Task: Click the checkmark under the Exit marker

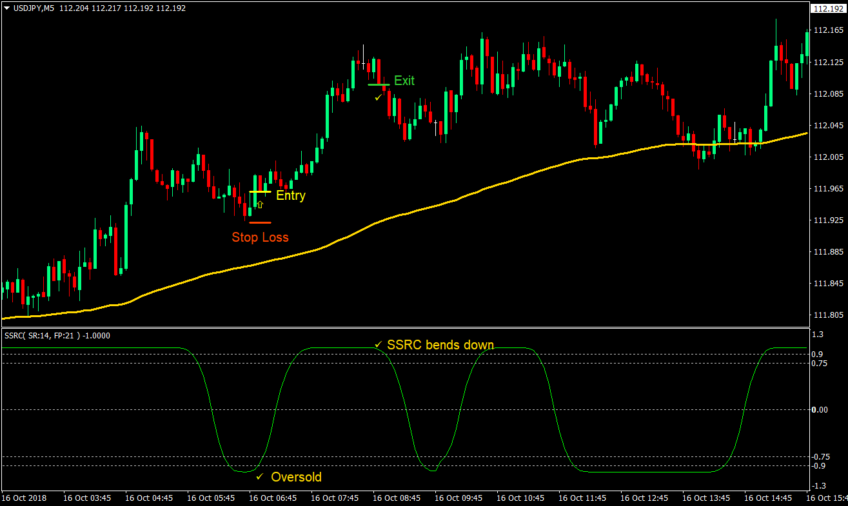Action: click(x=379, y=98)
